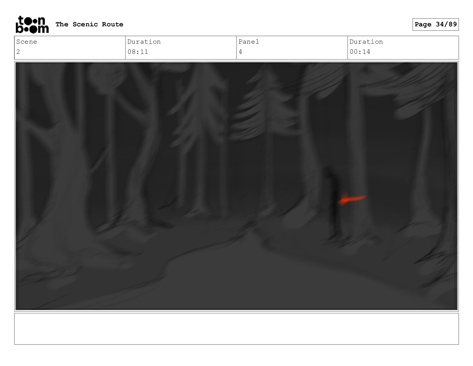
Task: Click the empty notes box below the panel
Action: (x=236, y=329)
